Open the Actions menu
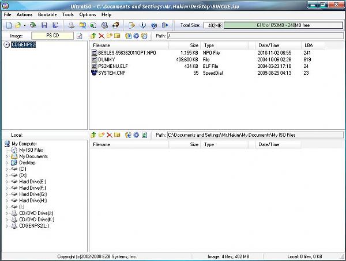The image size is (346, 261). (24, 14)
